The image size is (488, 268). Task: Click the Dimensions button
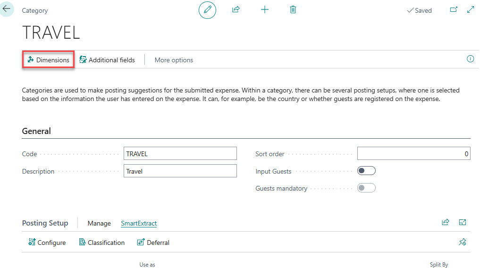coord(48,60)
